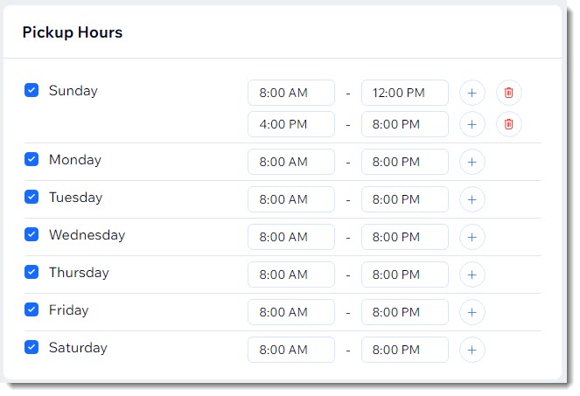
Task: Uncheck the Sunday pickup checkbox
Action: [x=31, y=90]
